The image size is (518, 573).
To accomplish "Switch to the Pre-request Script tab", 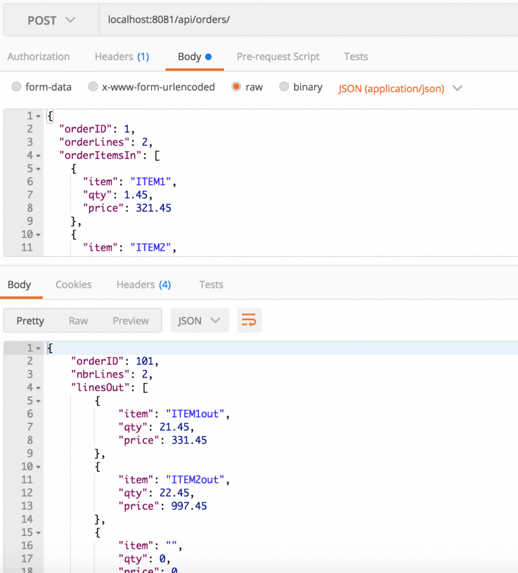I will (278, 57).
